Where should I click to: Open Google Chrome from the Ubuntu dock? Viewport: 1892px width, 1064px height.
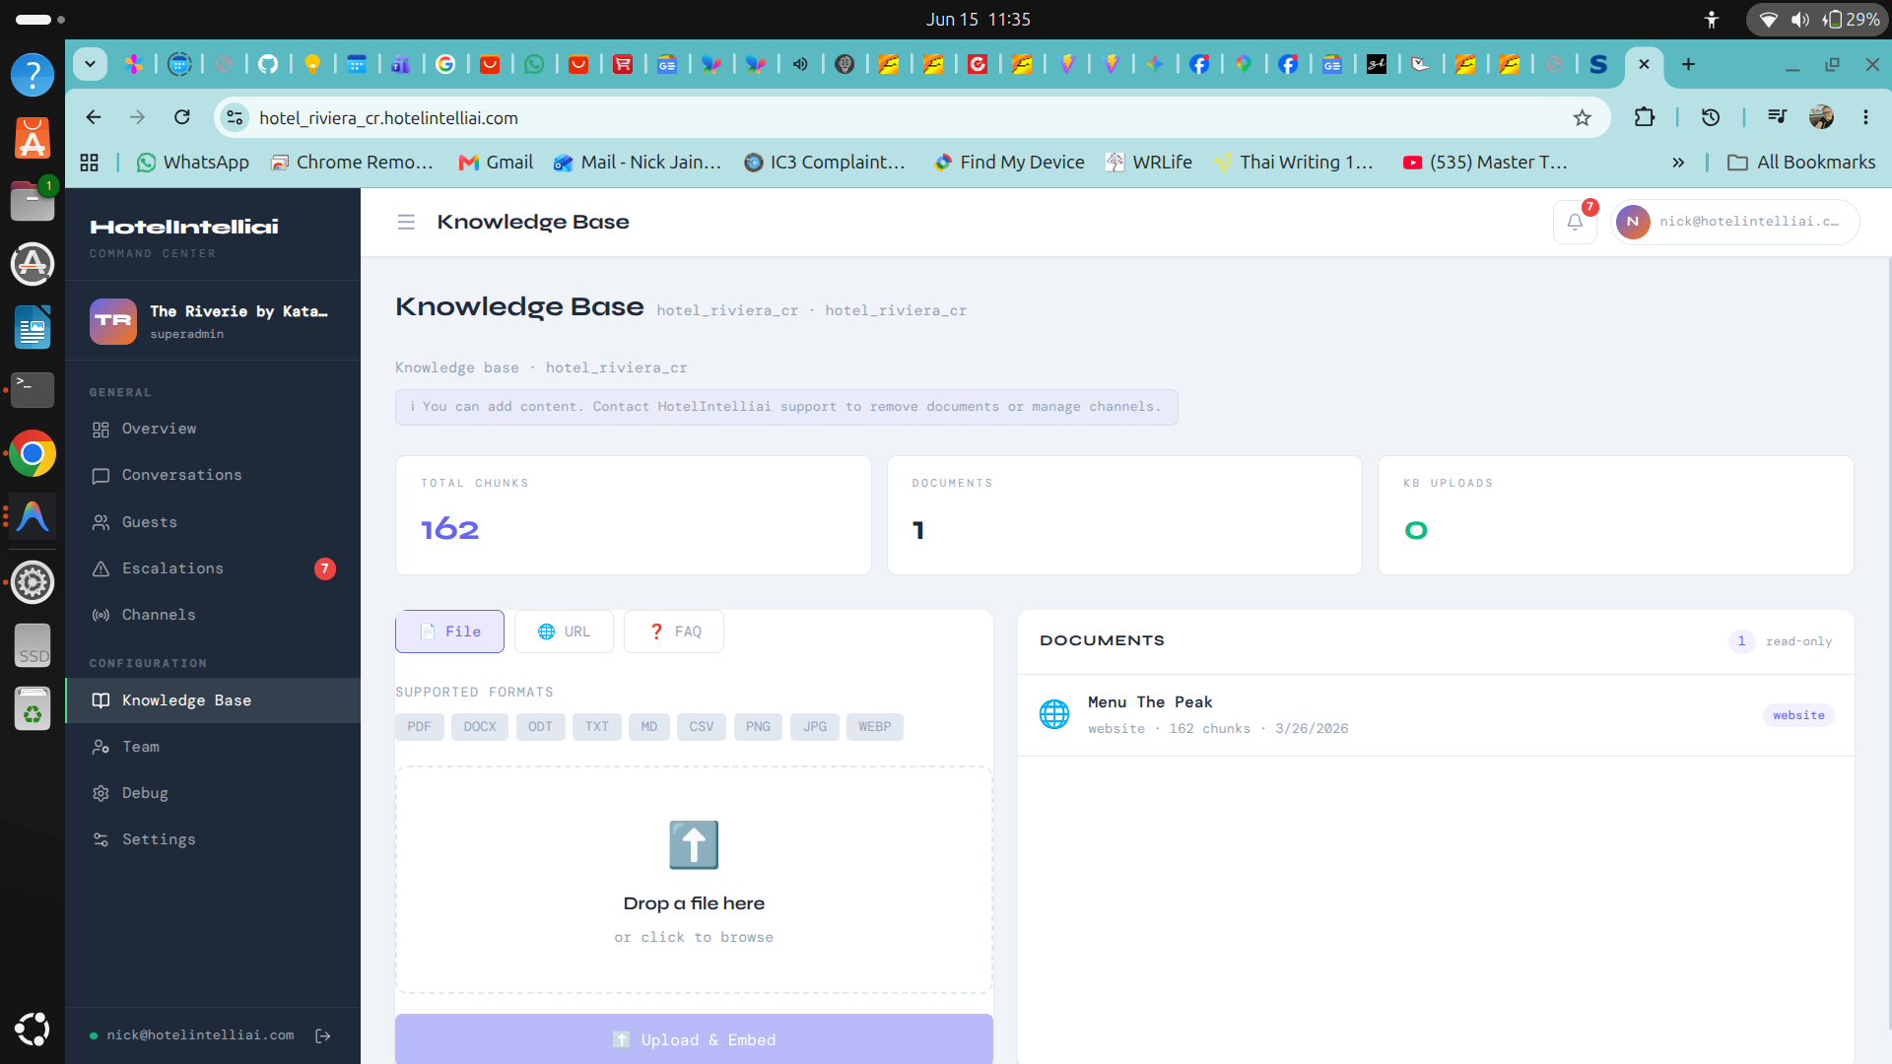[33, 454]
